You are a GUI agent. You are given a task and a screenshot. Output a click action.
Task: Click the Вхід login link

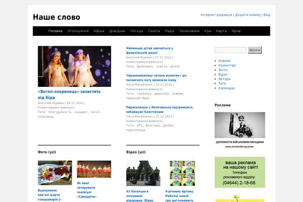[267, 15]
